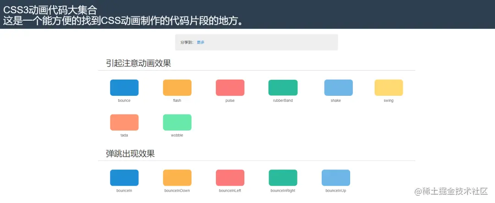Click the bounce label text
The height and width of the screenshot is (203, 495).
[124, 100]
